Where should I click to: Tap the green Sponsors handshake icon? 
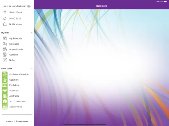5,90
